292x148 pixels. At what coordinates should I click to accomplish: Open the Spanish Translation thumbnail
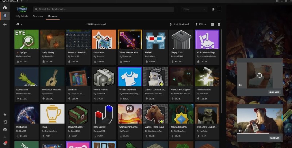pos(130,114)
